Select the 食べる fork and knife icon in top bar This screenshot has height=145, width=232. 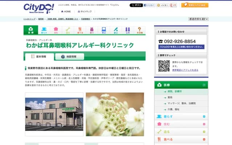click(x=80, y=30)
